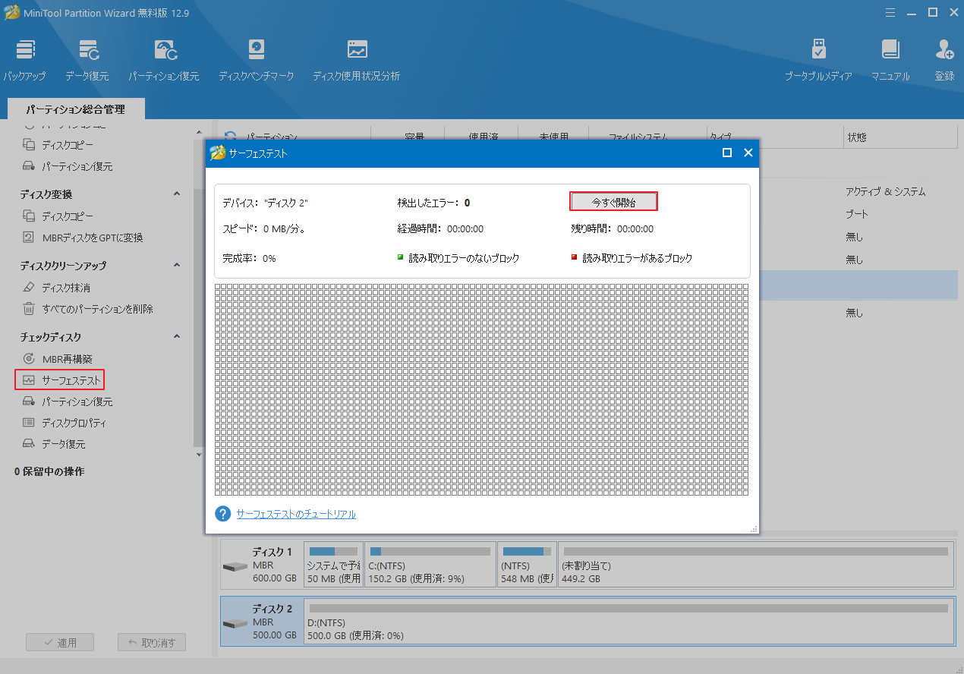Screen dimensions: 964x674
Task: Select the ディスク 1 entry in disk map
Action: [261, 565]
